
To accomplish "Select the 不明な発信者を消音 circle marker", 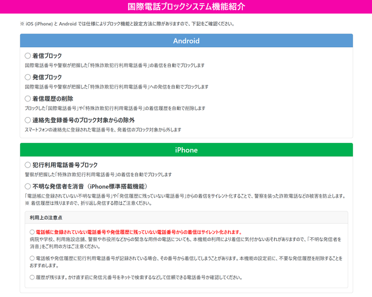I will (28, 186).
